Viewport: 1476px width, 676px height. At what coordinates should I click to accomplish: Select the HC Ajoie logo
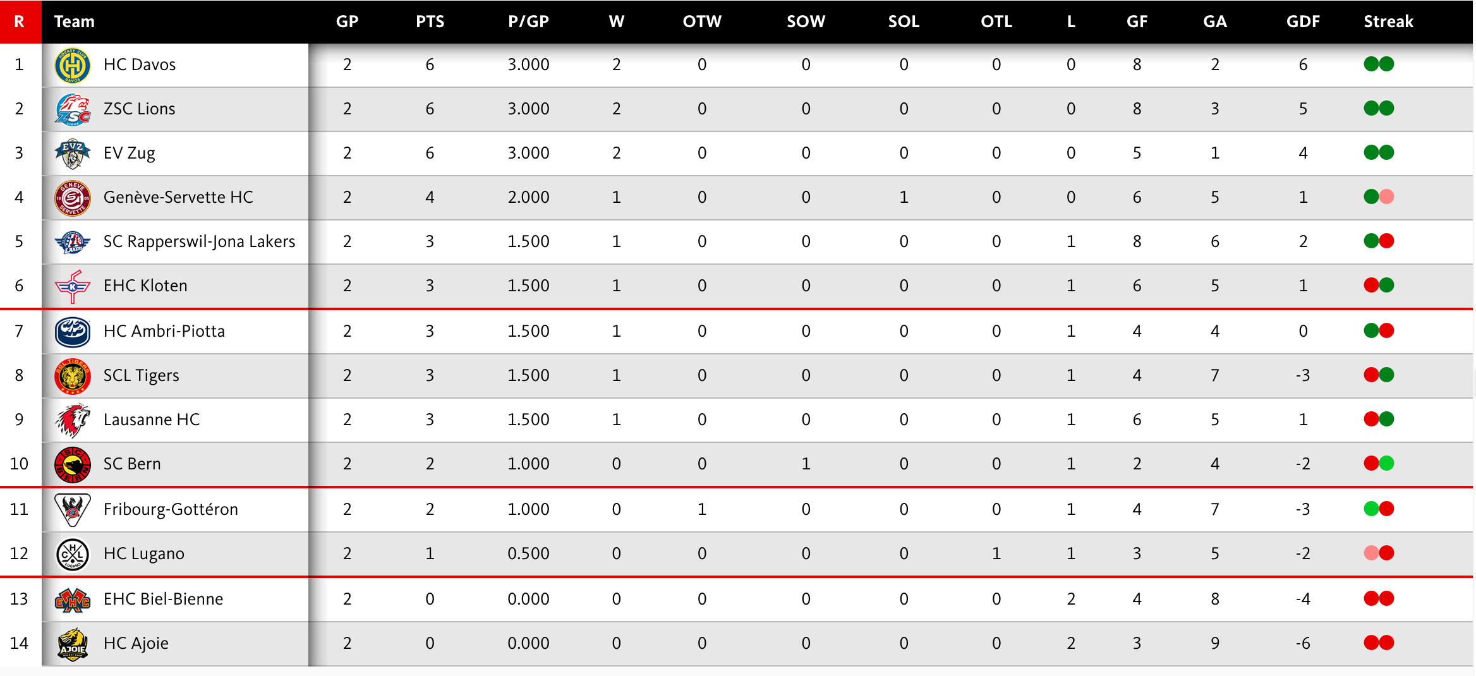click(73, 644)
